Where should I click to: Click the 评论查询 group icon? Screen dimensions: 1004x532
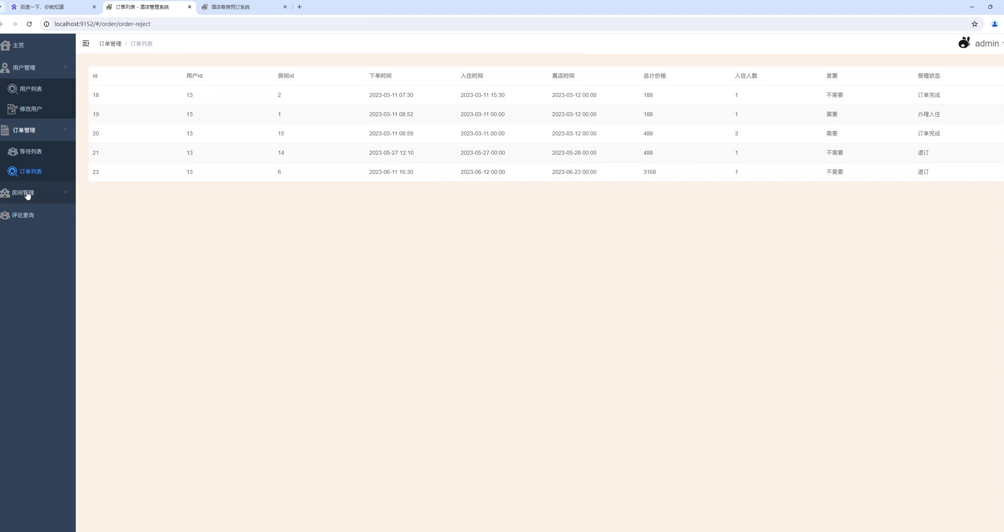coord(5,215)
